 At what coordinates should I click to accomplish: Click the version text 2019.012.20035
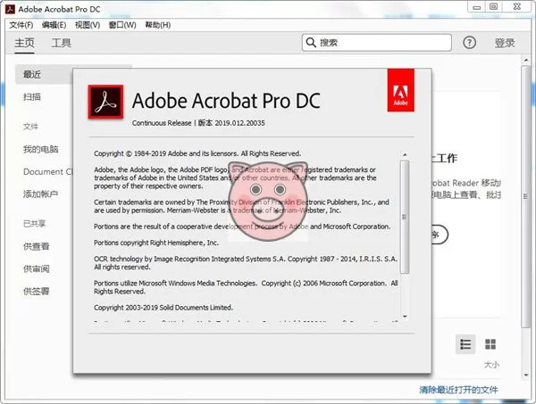coord(239,123)
